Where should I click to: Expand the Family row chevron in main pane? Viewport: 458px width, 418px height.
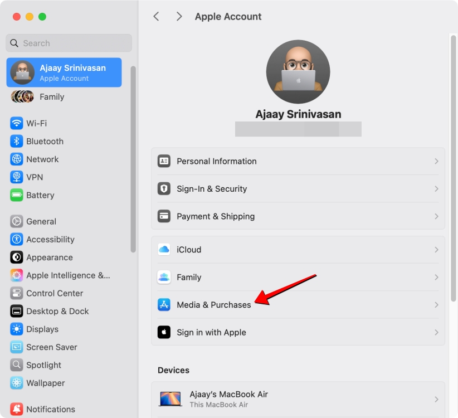436,277
